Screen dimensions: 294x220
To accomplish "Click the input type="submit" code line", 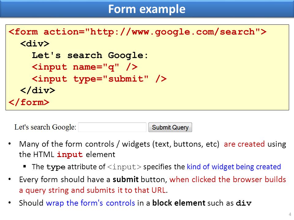I will click(99, 79).
